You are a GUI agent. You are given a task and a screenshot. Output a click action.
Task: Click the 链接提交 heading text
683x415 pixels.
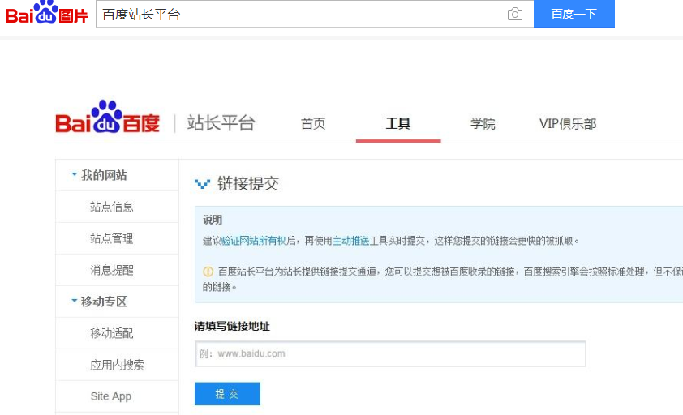248,184
